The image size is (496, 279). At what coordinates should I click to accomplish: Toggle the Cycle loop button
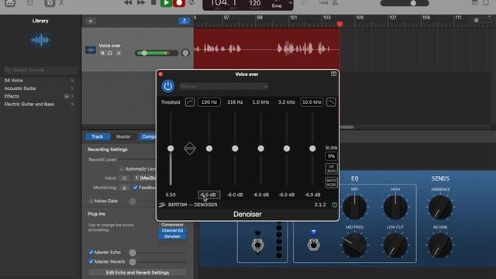(x=191, y=3)
